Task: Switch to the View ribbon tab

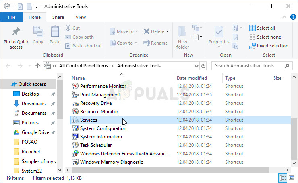Action: (x=81, y=17)
